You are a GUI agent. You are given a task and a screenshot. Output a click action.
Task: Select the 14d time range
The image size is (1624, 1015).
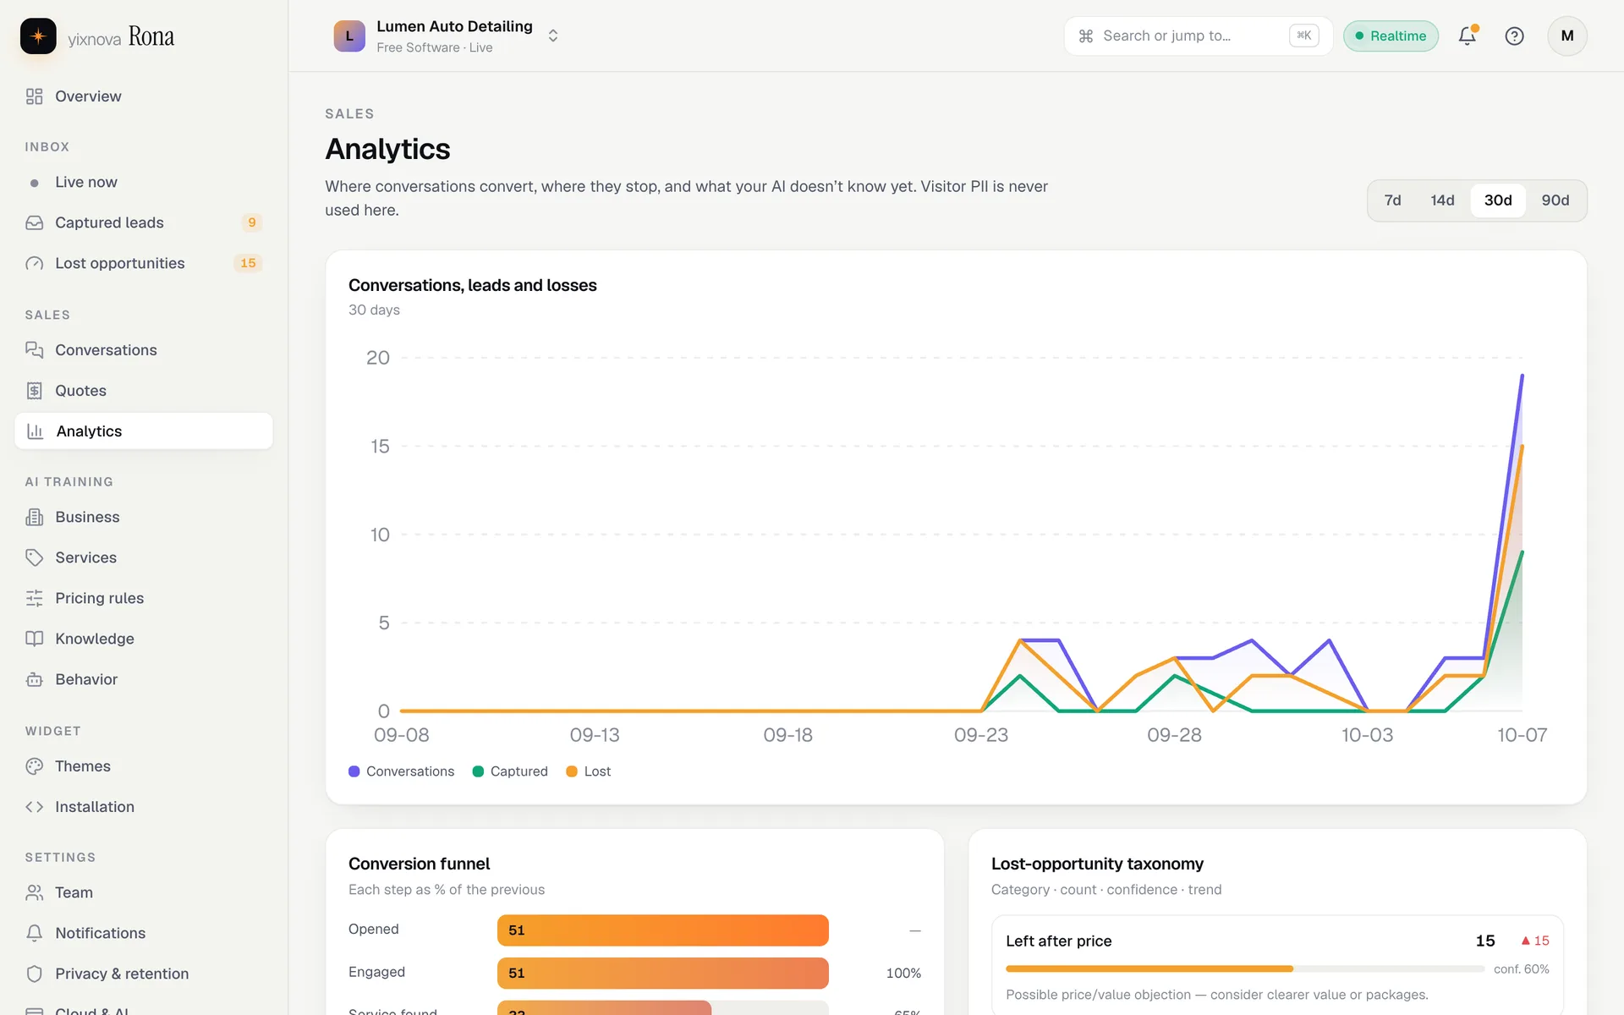[x=1442, y=200]
